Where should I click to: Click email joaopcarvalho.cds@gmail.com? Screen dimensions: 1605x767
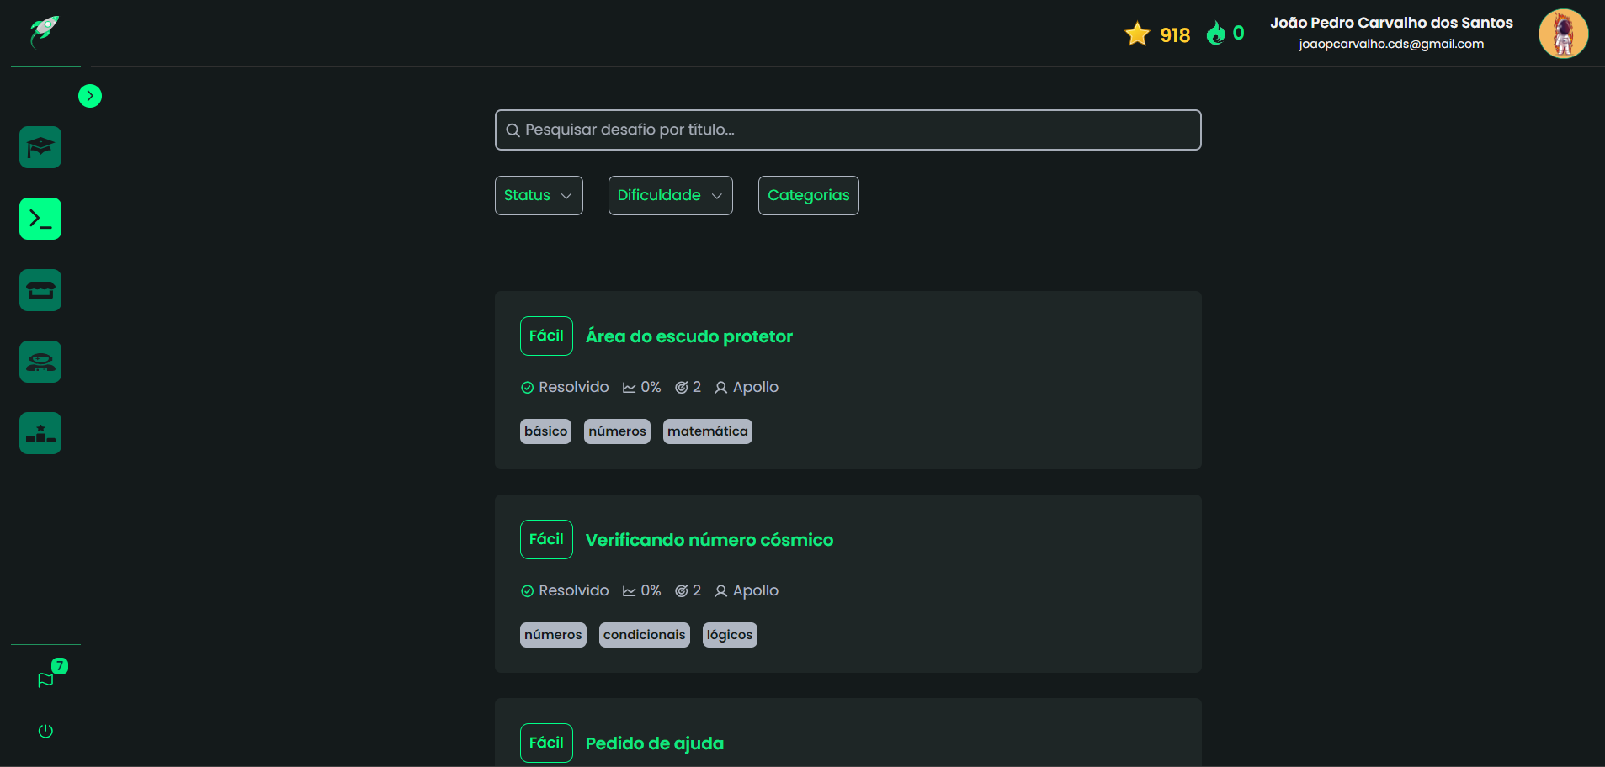[1391, 44]
